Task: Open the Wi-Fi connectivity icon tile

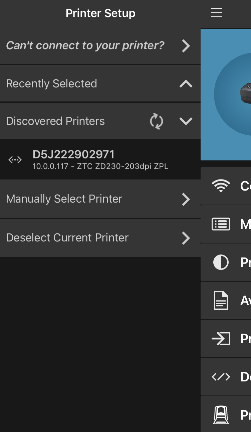Action: tap(221, 186)
